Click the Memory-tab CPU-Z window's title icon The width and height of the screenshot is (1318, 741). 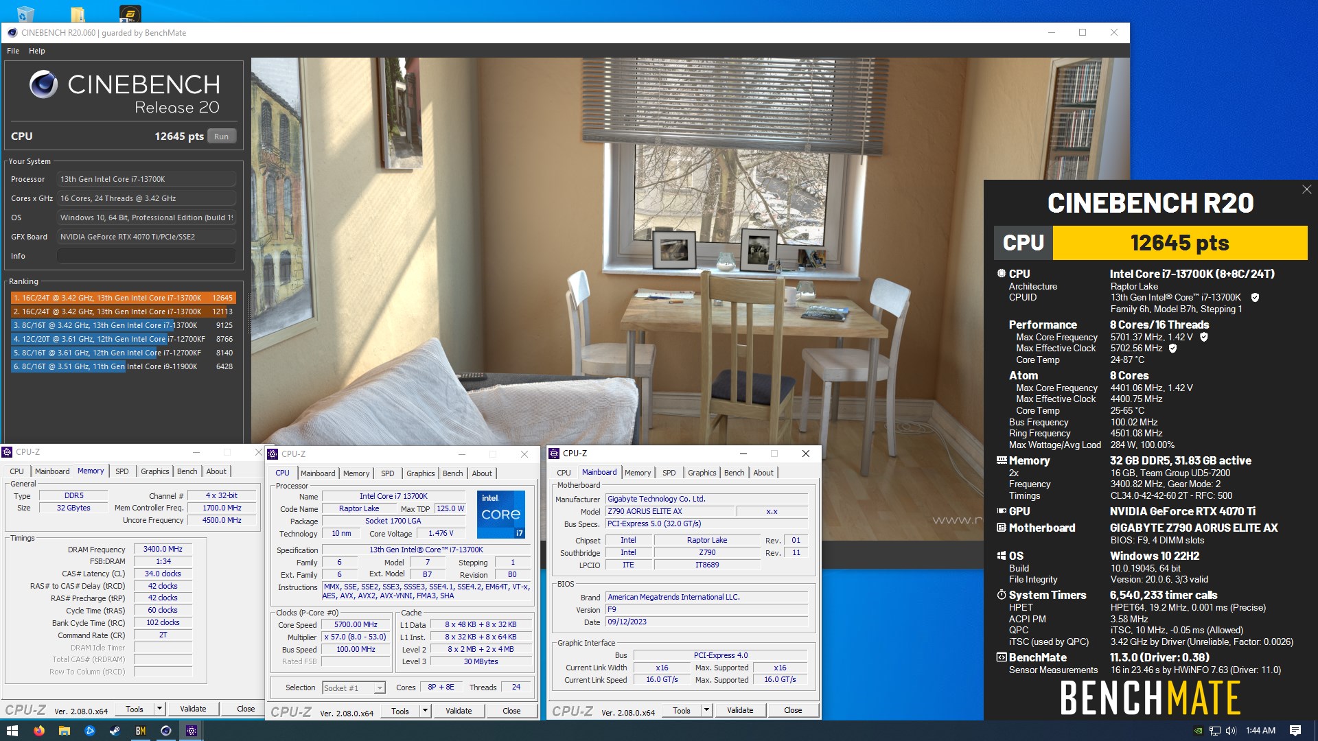[x=8, y=452]
